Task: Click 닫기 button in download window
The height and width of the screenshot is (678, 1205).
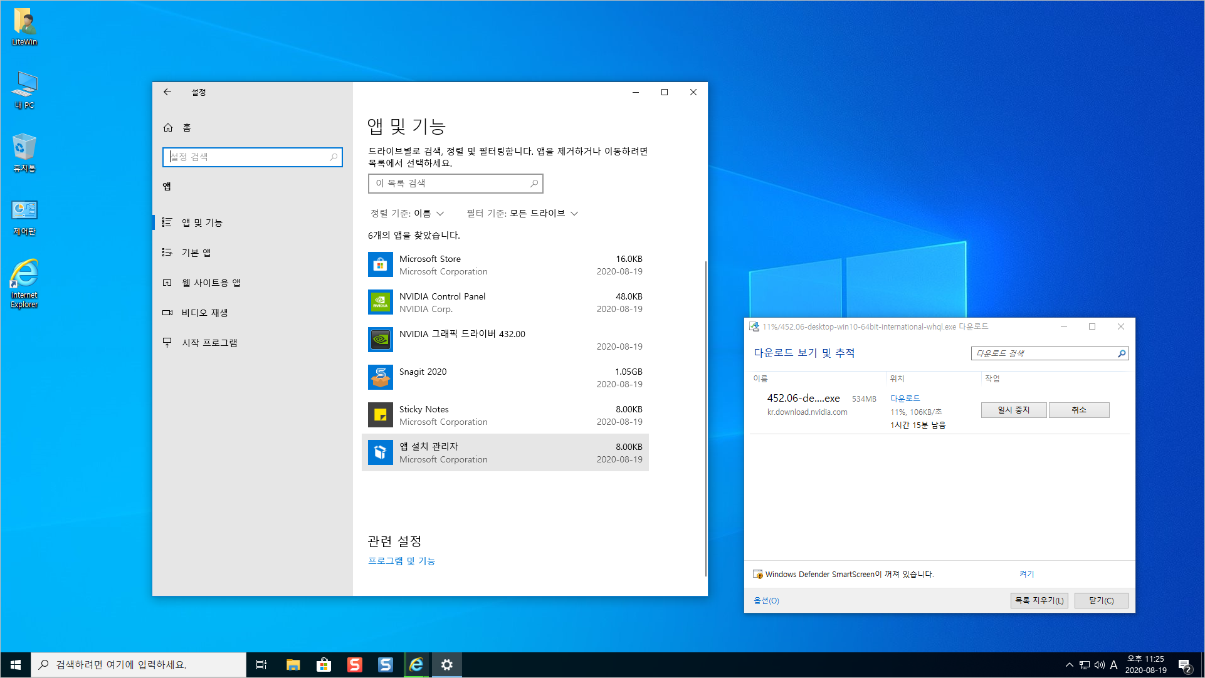Action: point(1102,600)
